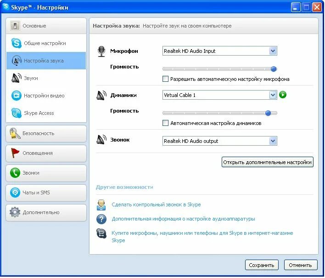Open Skype Access settings
This screenshot has width=325, height=278.
click(46, 113)
